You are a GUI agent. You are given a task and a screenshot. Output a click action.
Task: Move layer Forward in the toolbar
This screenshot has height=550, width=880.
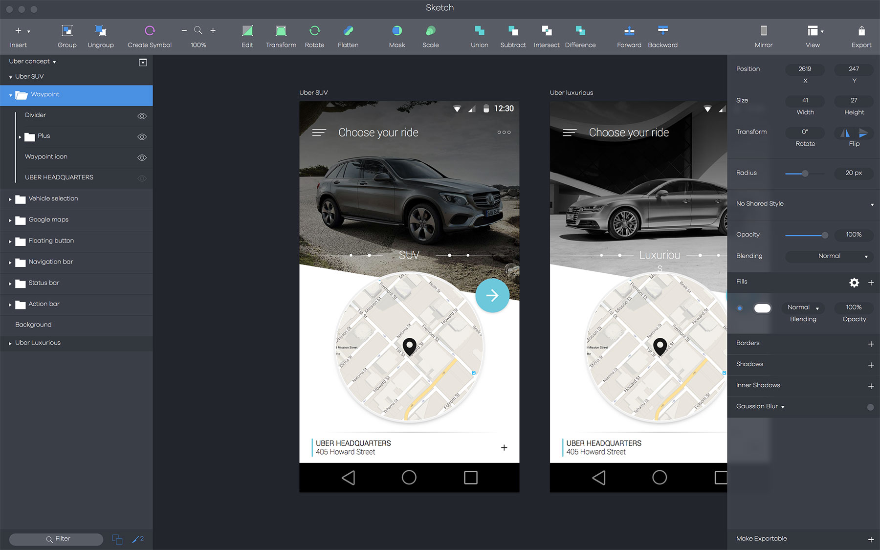pos(629,31)
